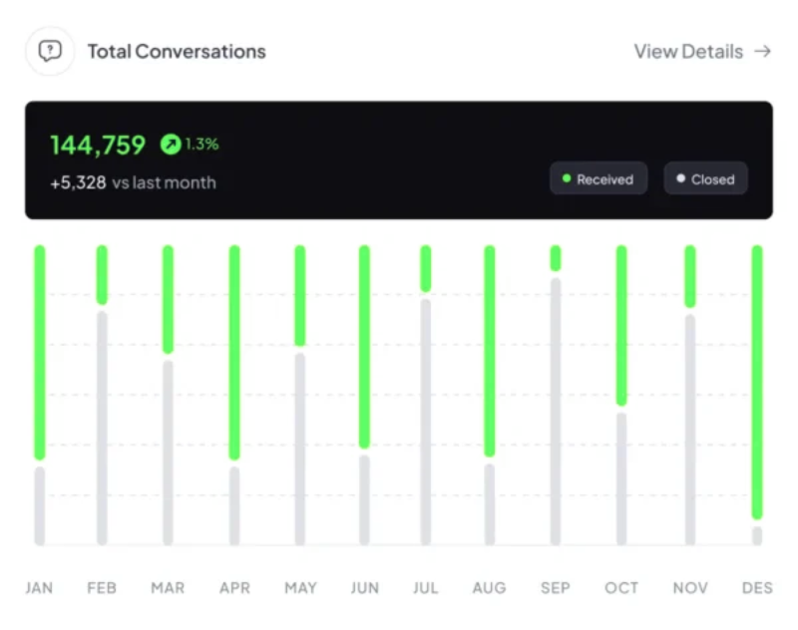Click the green upward trend arrow icon

(x=171, y=145)
